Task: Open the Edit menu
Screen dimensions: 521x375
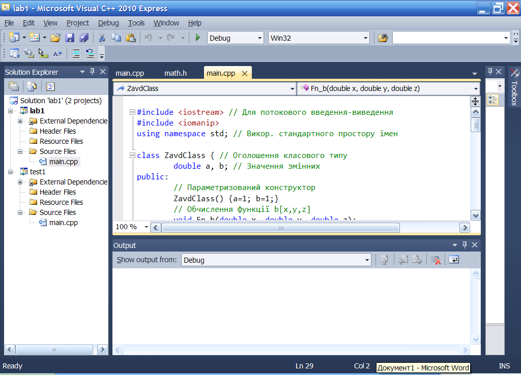Action: coord(28,23)
